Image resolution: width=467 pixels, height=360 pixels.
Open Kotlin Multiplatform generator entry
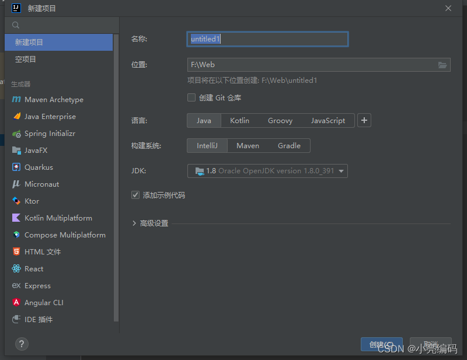point(59,218)
